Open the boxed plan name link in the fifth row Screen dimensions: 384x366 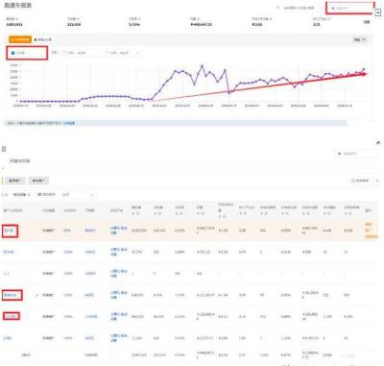pyautogui.click(x=12, y=316)
